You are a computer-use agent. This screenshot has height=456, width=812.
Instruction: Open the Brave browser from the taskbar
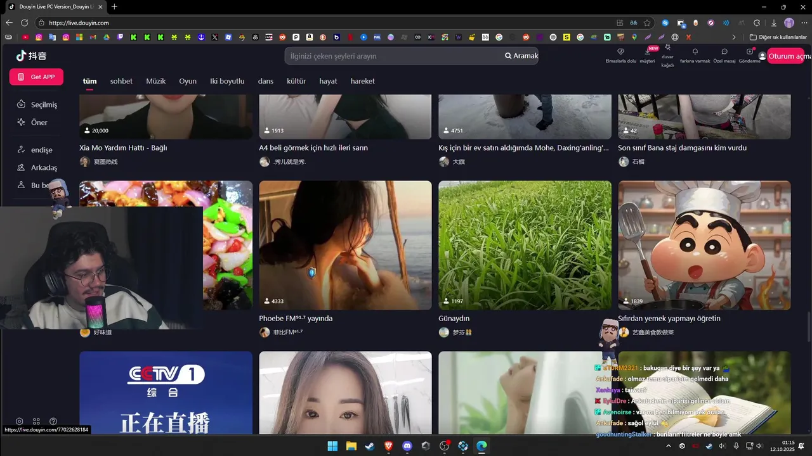[388, 446]
